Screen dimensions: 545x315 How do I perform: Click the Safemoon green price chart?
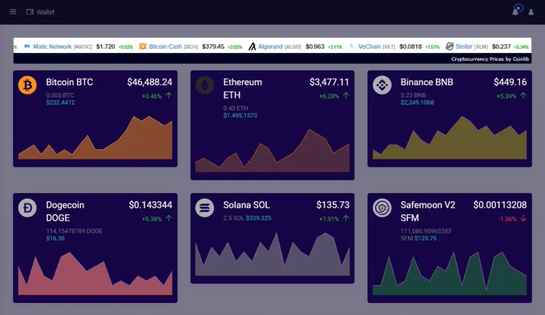click(x=450, y=273)
